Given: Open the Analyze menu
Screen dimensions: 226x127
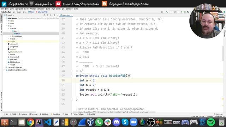Looking at the screenshot, I should (x=33, y=9).
